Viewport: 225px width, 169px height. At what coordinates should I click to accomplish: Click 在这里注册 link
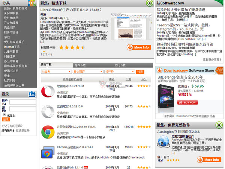point(22,131)
